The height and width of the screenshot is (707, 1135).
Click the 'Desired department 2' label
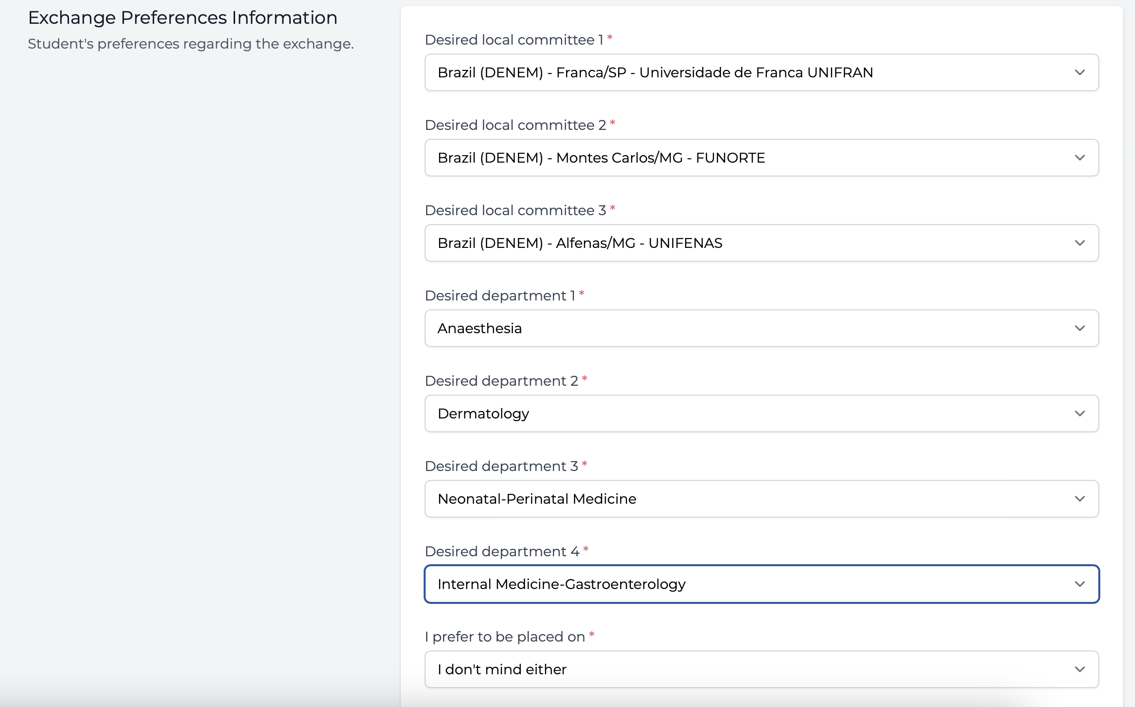click(502, 381)
